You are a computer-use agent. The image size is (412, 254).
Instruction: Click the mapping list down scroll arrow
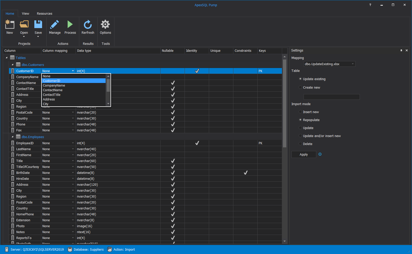pos(108,104)
